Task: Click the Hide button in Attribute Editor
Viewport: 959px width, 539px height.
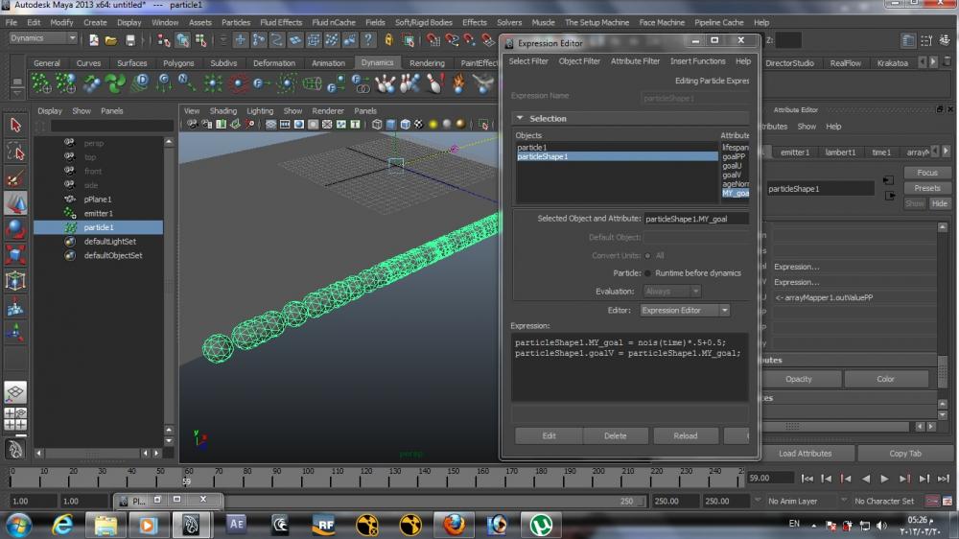Action: tap(940, 203)
